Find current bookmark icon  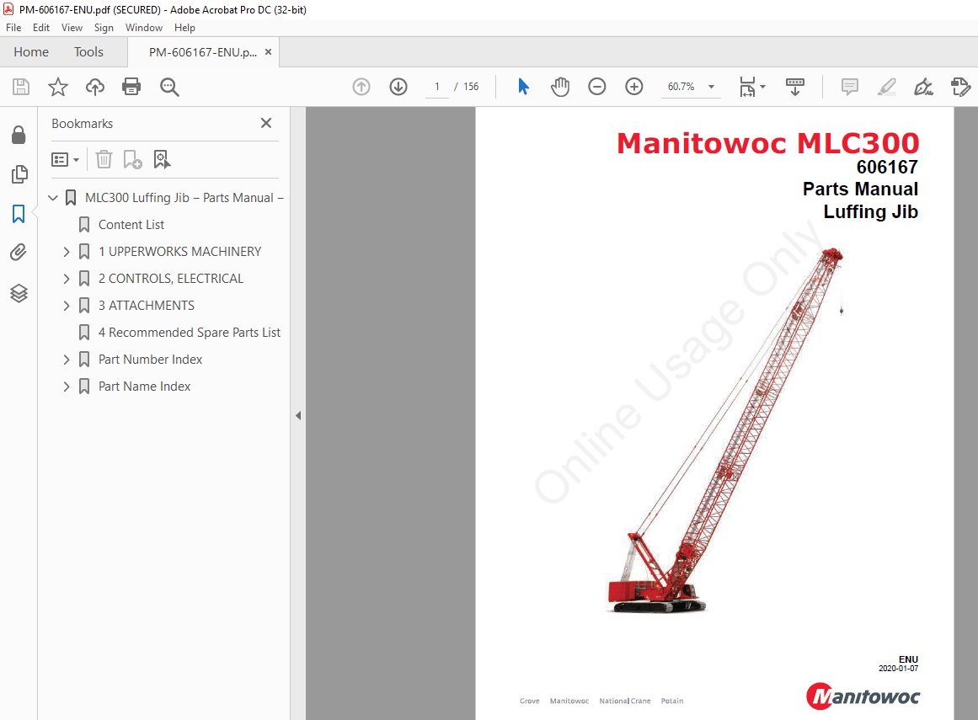(163, 160)
